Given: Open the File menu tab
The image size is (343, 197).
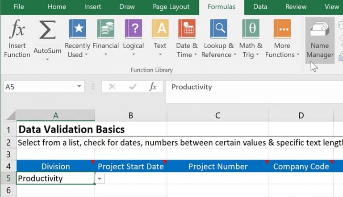Looking at the screenshot, I should [19, 7].
